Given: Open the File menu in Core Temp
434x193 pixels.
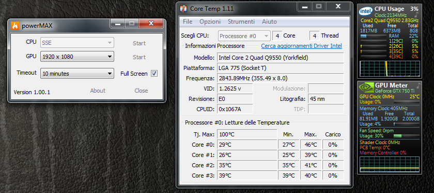Looking at the screenshot, I should tap(188, 22).
